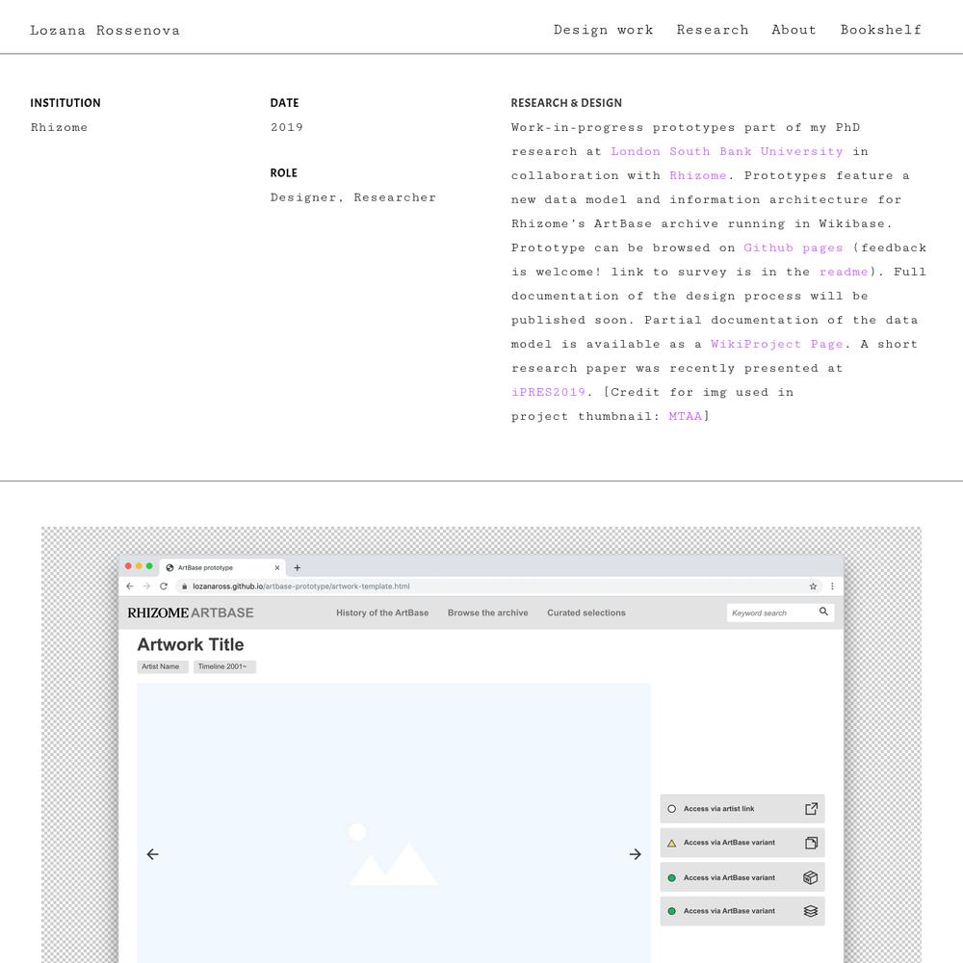The width and height of the screenshot is (963, 963).
Task: Open the iPRES2019 link
Action: (x=549, y=392)
